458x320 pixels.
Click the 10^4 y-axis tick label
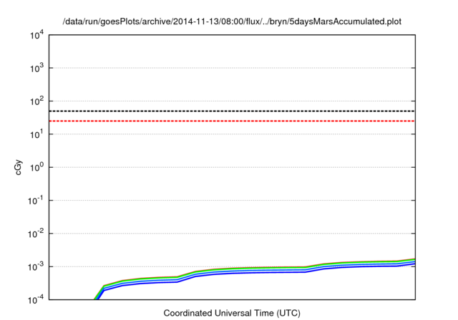[x=37, y=36]
